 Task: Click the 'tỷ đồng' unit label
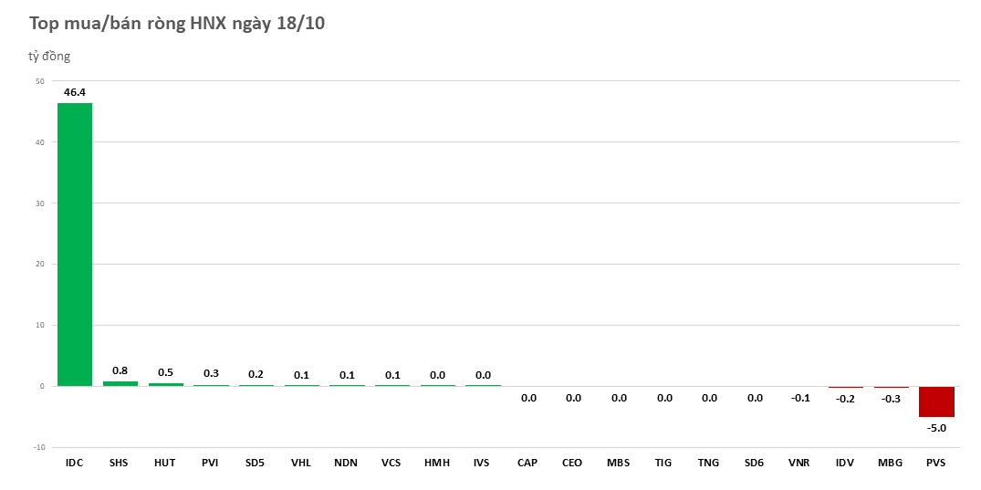pyautogui.click(x=49, y=57)
